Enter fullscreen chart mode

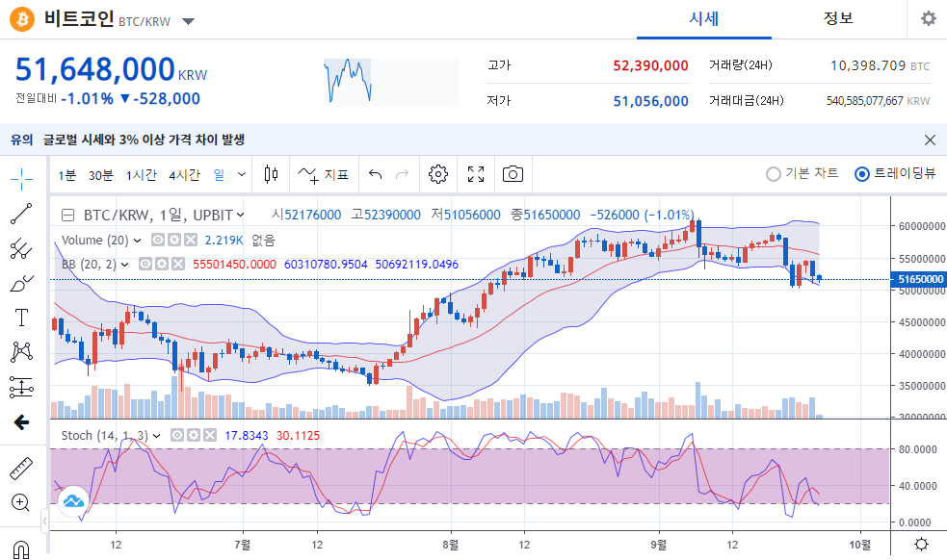(x=476, y=174)
